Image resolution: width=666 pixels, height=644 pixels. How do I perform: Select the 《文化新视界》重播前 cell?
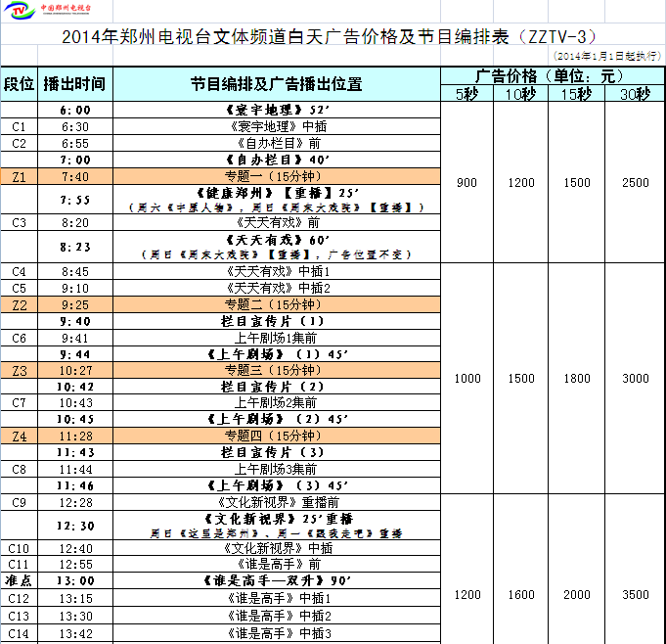277,502
